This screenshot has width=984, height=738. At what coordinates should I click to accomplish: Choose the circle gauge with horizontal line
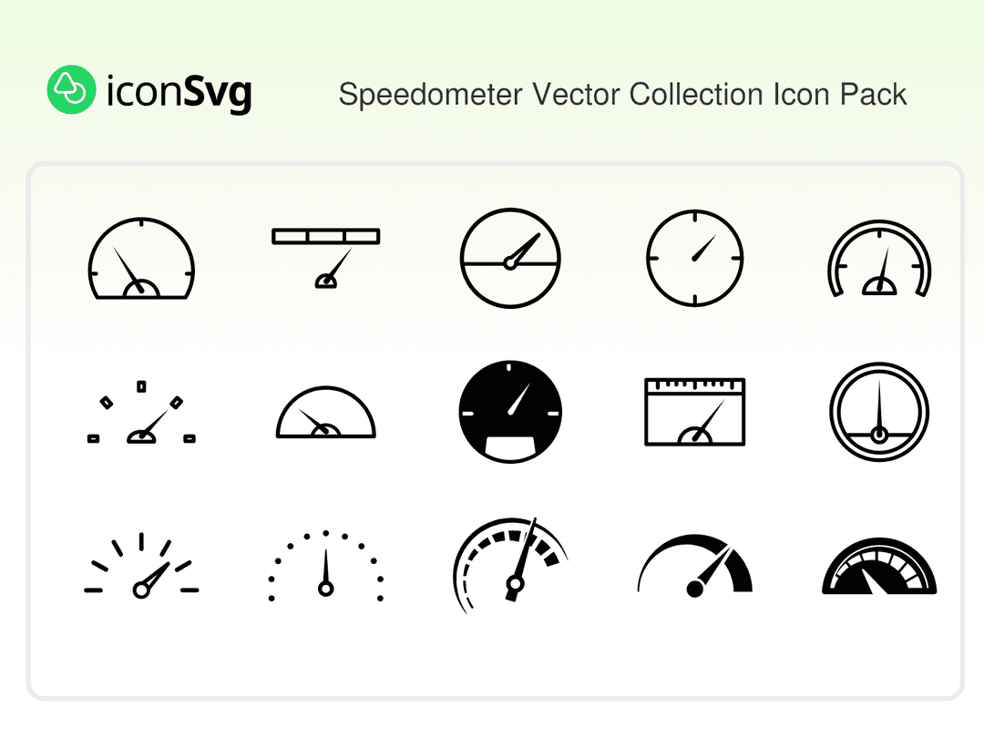510,258
